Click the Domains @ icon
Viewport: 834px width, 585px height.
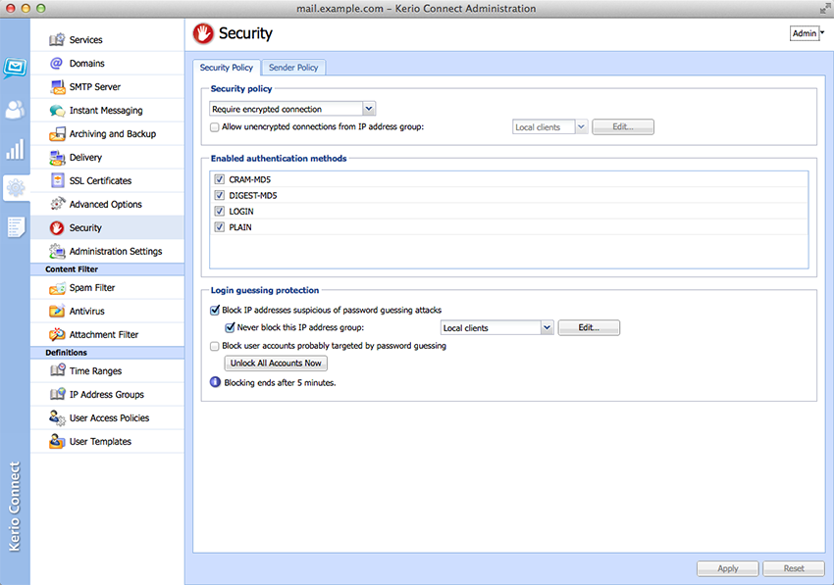point(57,64)
